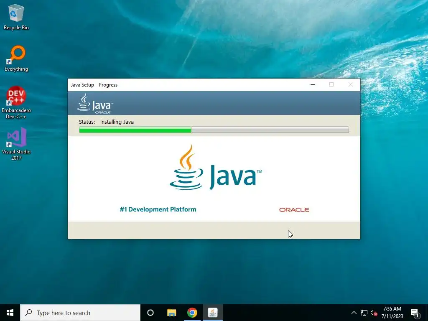The width and height of the screenshot is (428, 321).
Task: Open Cortana circle icon in taskbar
Action: click(x=150, y=313)
